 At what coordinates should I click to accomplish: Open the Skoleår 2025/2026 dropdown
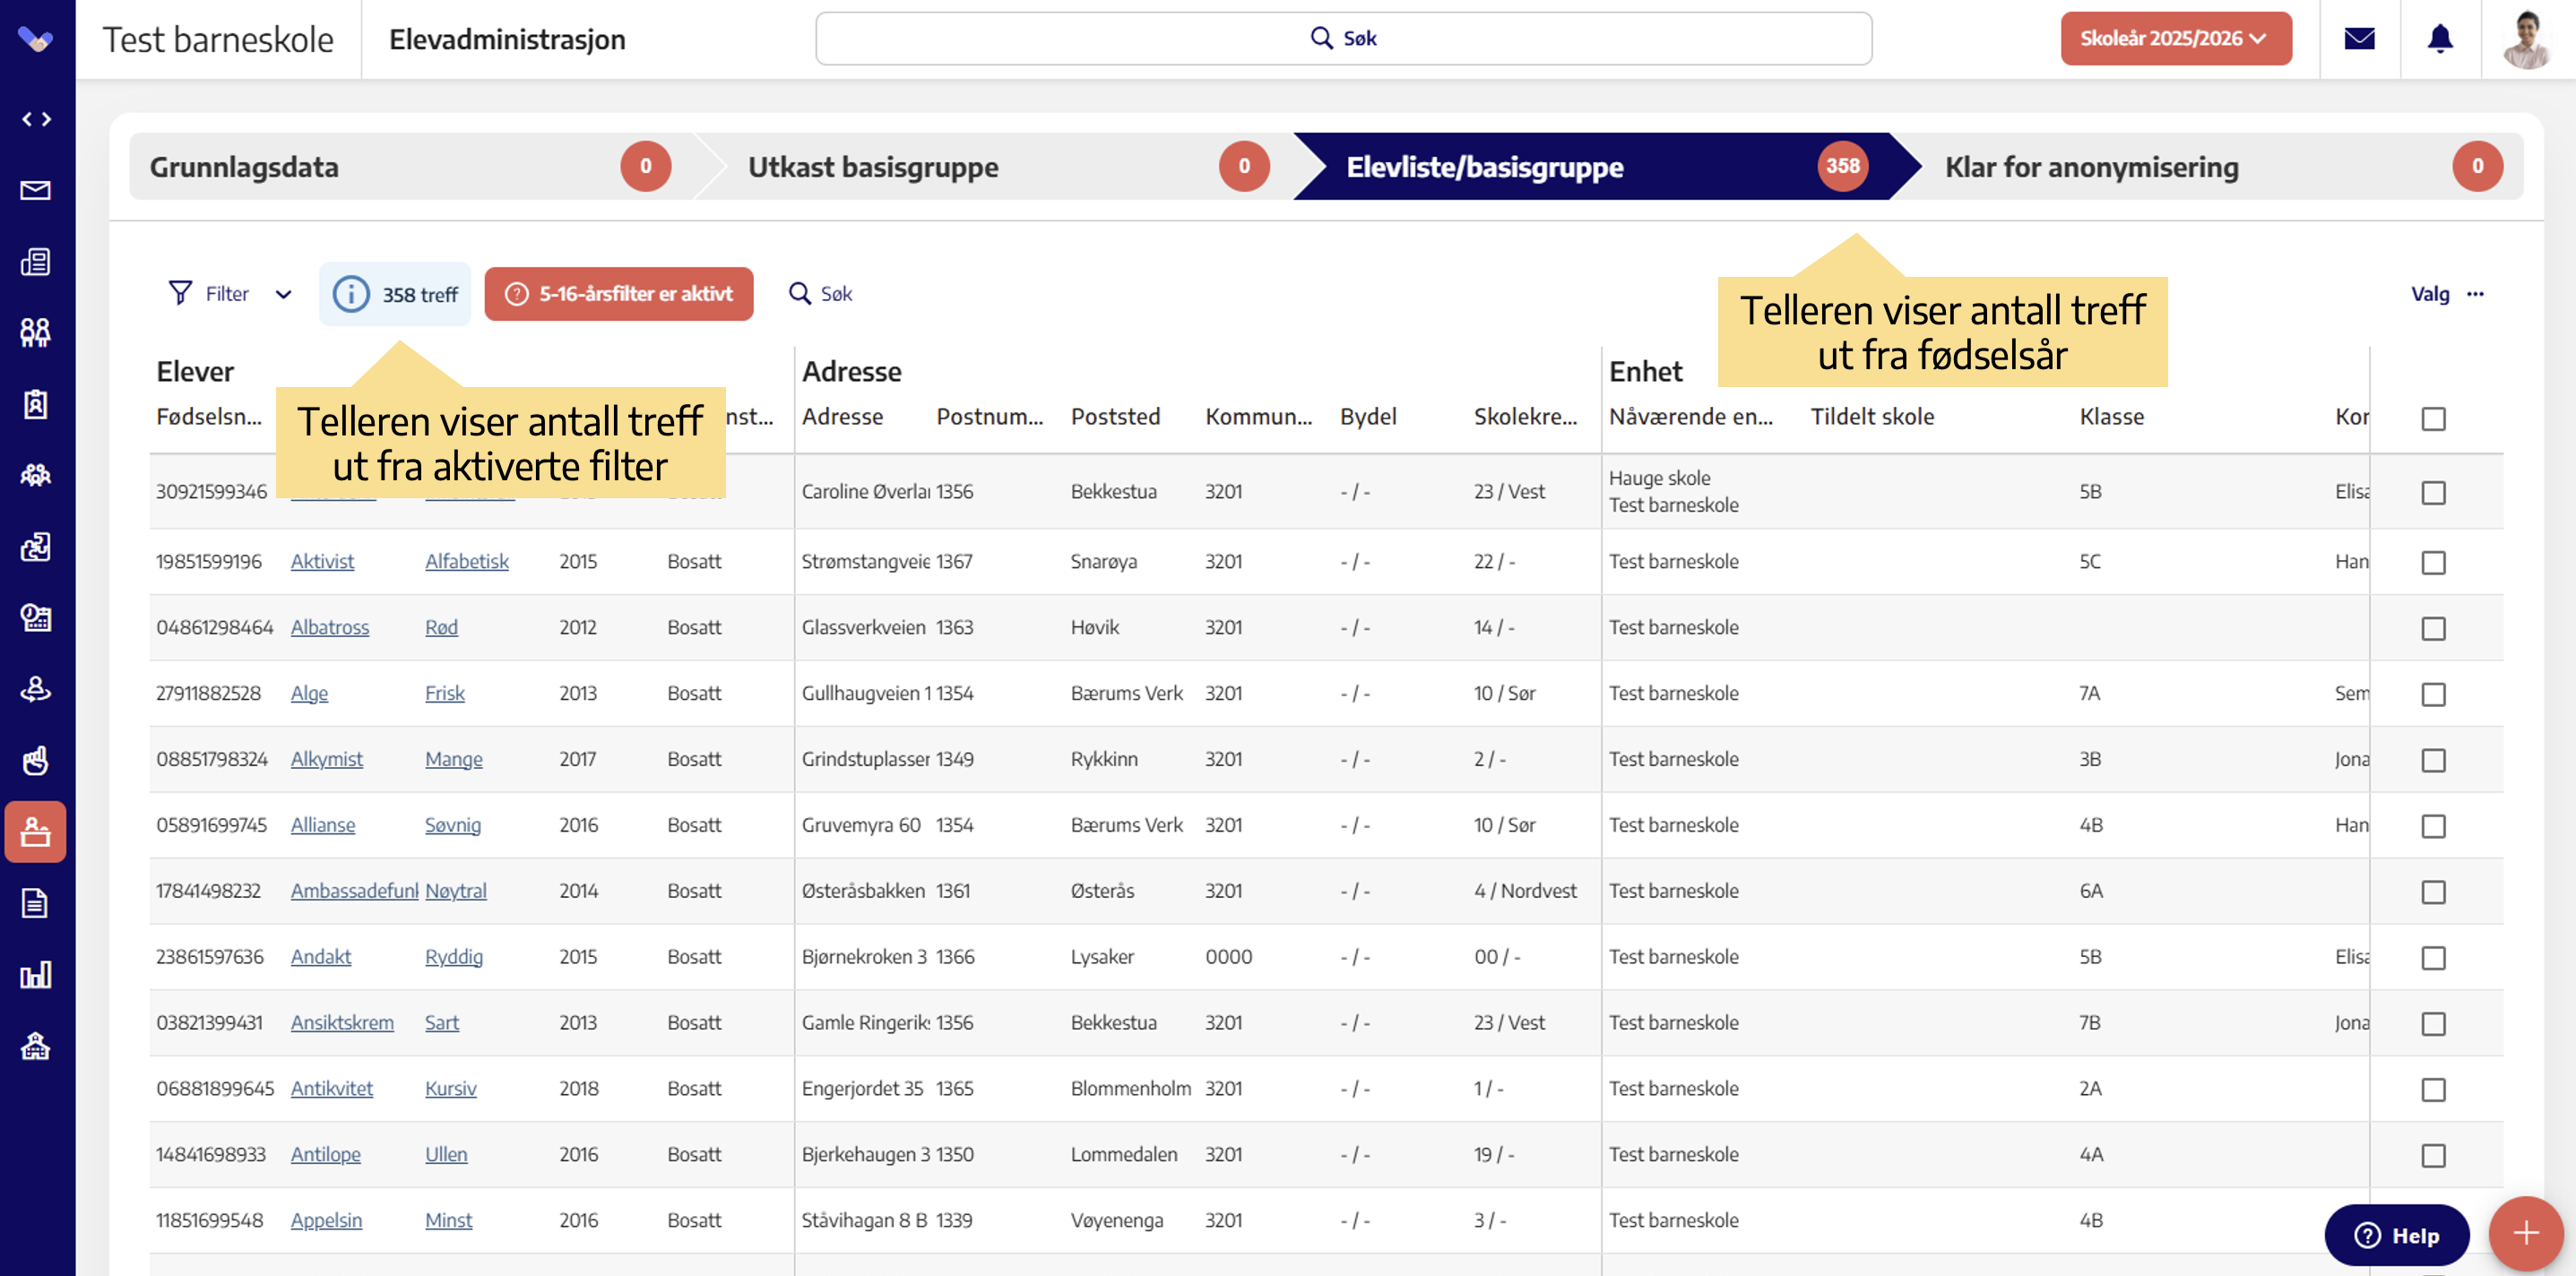pyautogui.click(x=2175, y=39)
